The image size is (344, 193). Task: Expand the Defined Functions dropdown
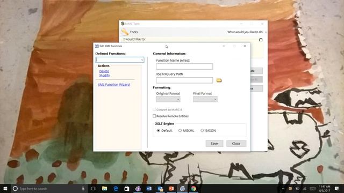tap(142, 60)
